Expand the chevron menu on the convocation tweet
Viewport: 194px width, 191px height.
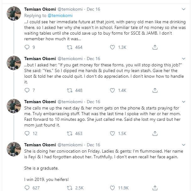[x=184, y=145]
